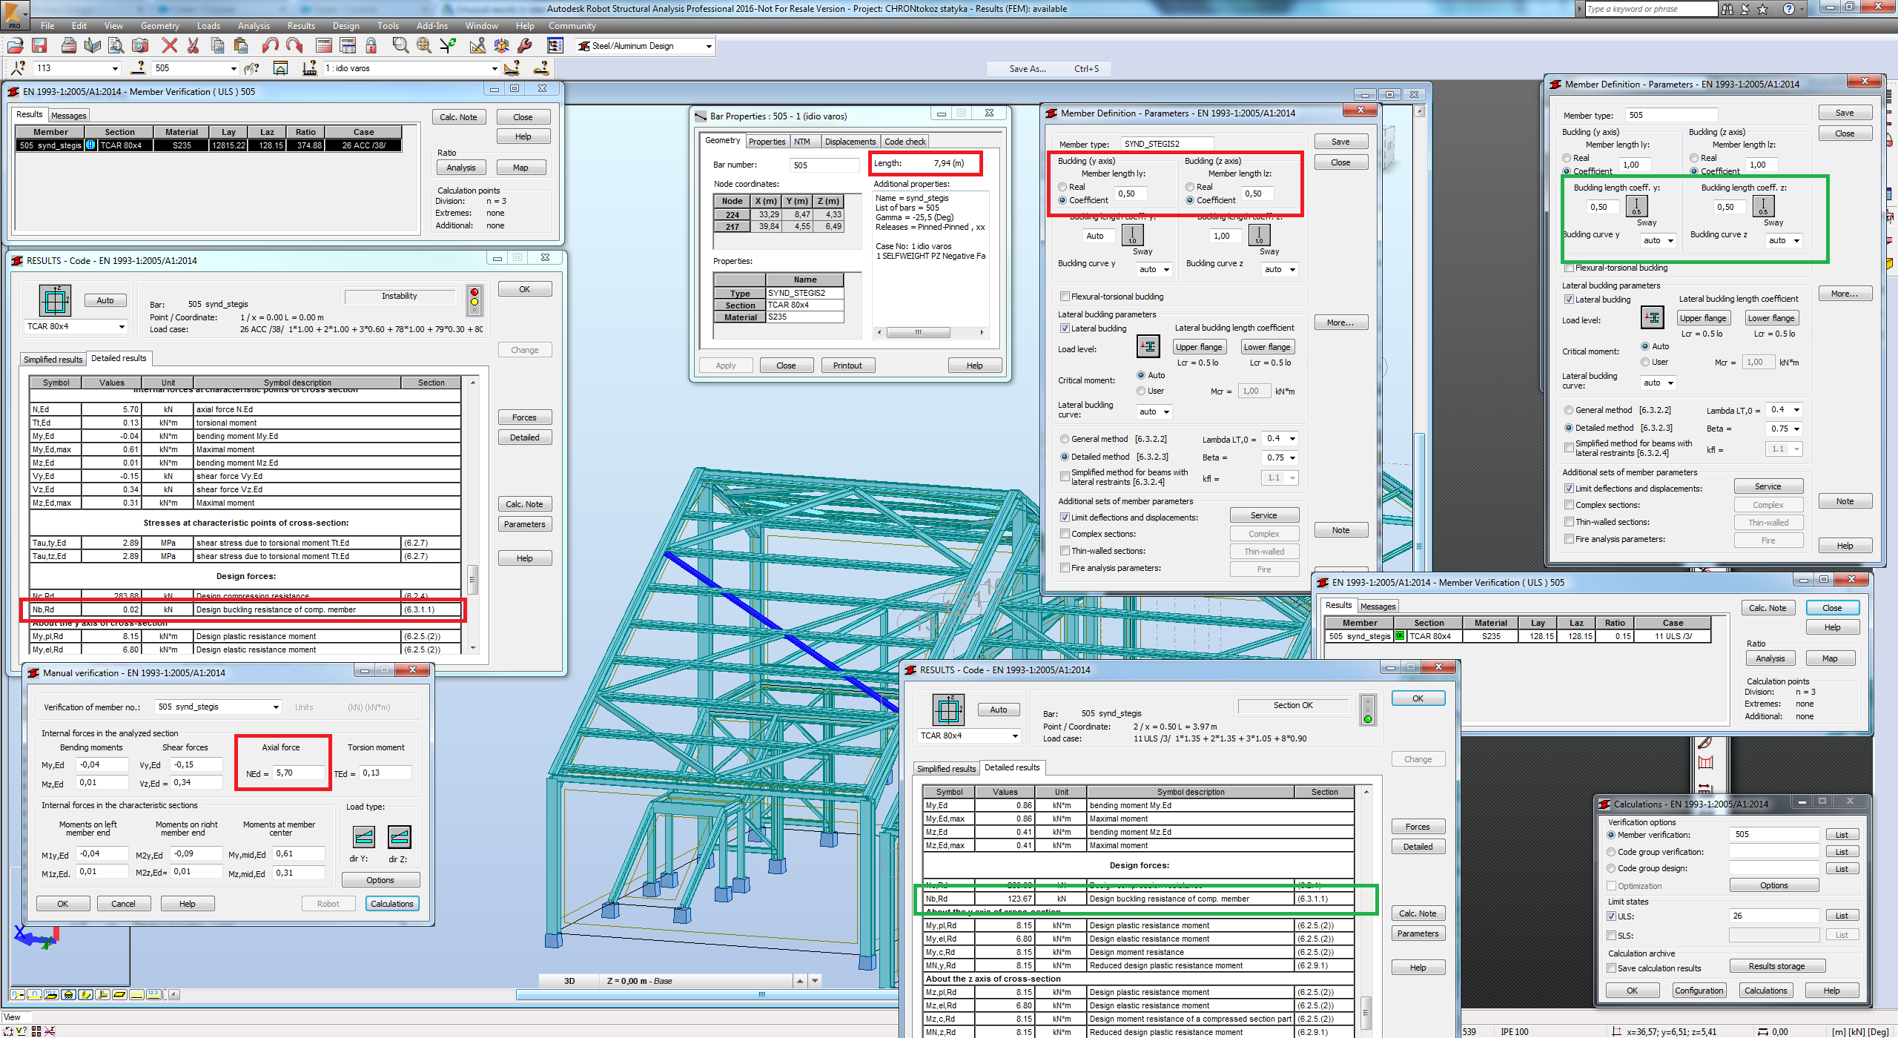This screenshot has height=1038, width=1898.
Task: Open Buckling curve y dropdown in middle window
Action: pos(1166,269)
